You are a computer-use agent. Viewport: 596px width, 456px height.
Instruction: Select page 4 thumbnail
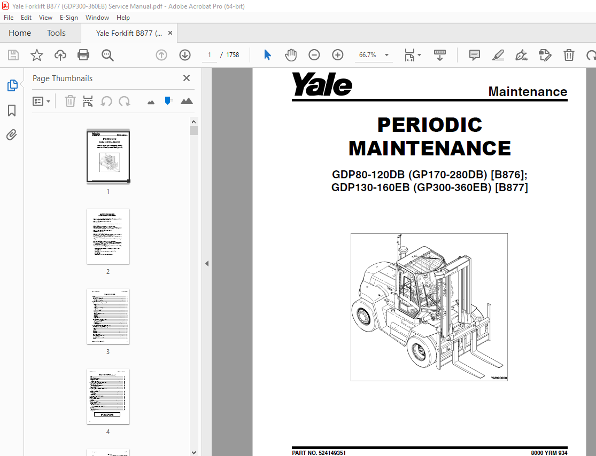coord(109,396)
